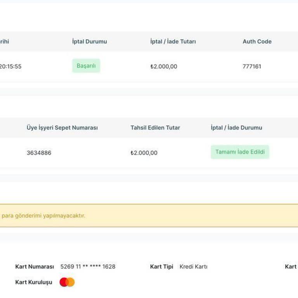Click the Auth Code column header
Image resolution: width=298 pixels, height=298 pixels.
tap(257, 42)
